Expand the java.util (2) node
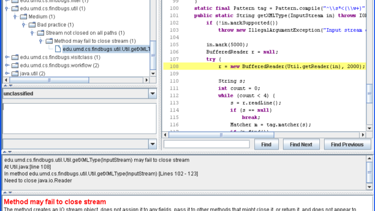The width and height of the screenshot is (375, 211). click(7, 73)
